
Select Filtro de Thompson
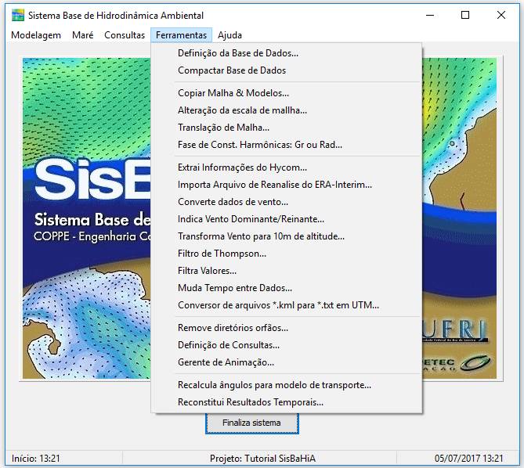(x=287, y=254)
